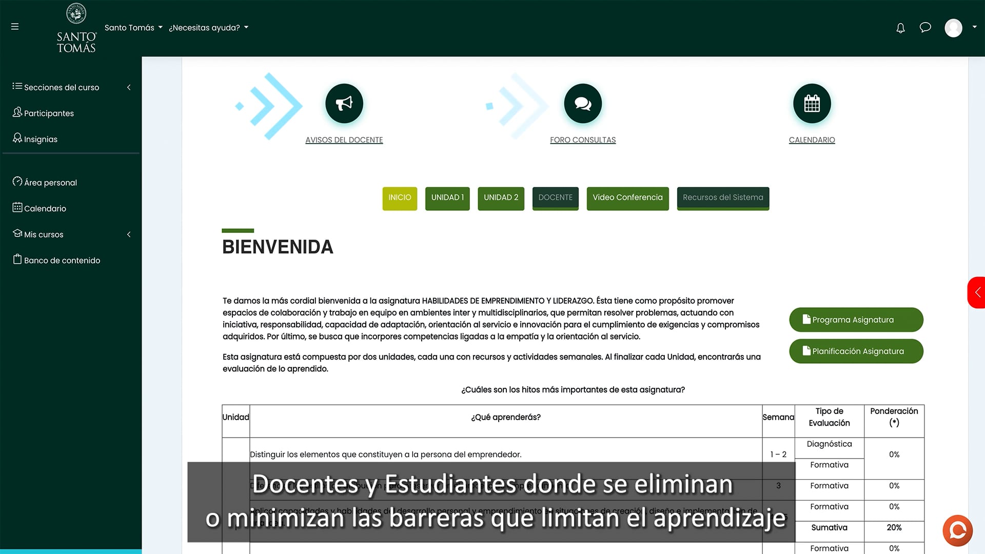Download the Programa Asignatura document
The image size is (985, 554).
pos(855,319)
